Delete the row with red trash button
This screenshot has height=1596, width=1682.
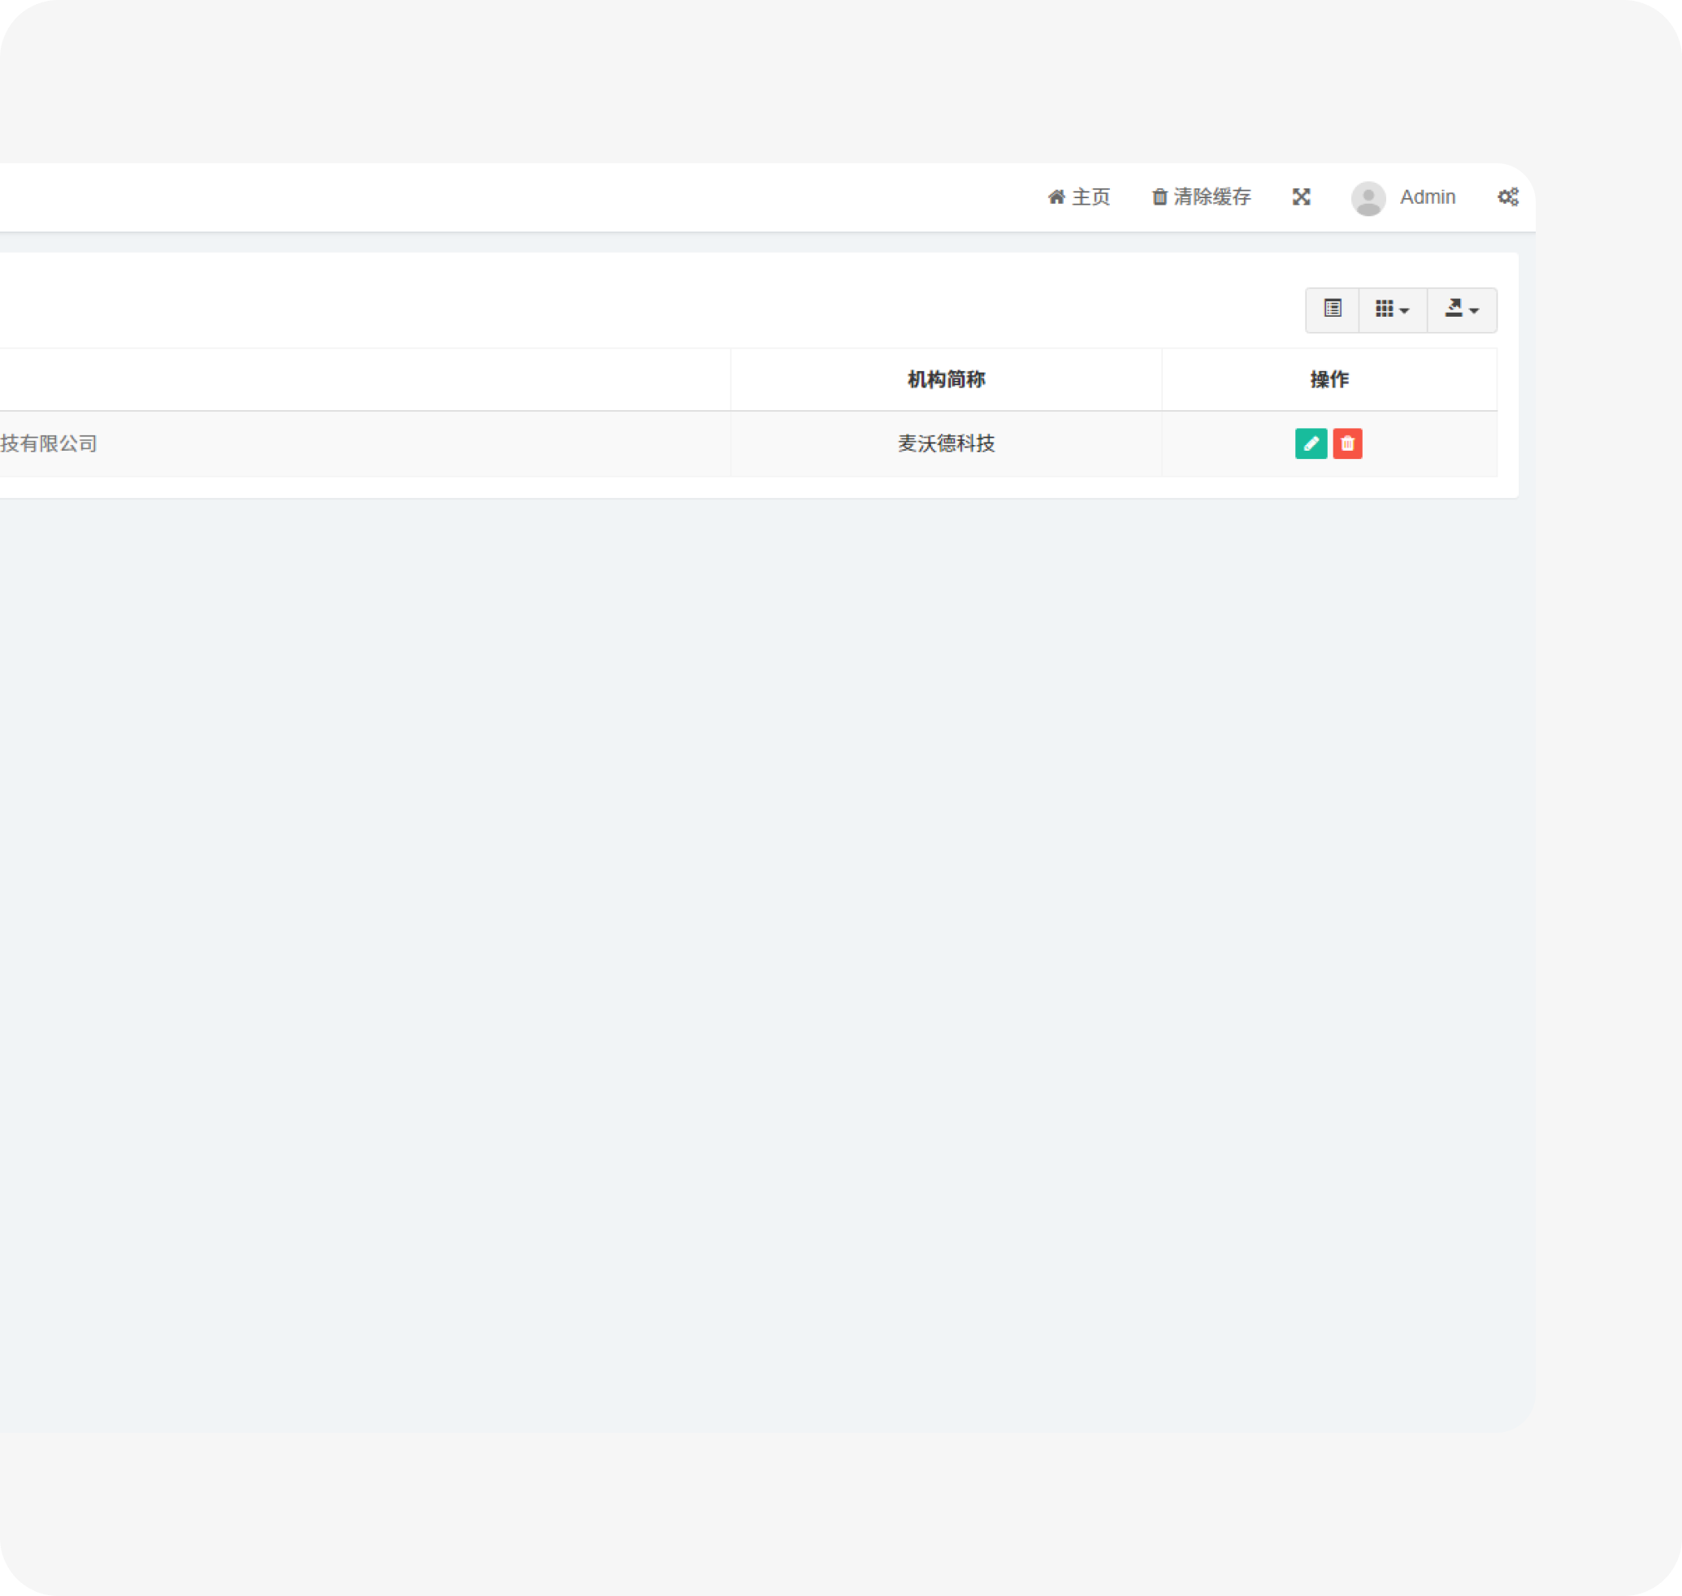coord(1347,443)
